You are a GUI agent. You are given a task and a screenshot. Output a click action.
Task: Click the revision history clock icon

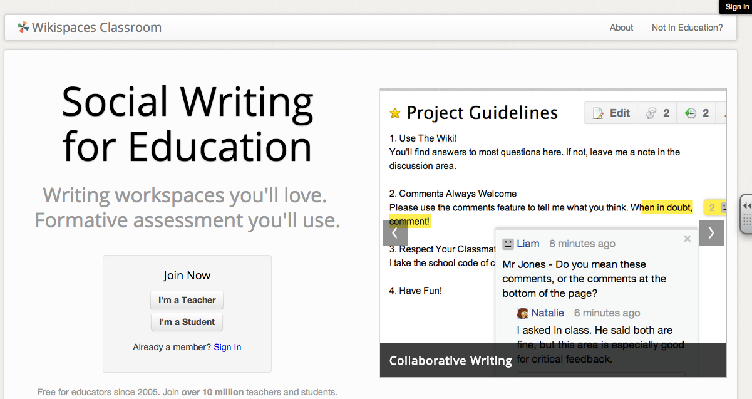[690, 113]
